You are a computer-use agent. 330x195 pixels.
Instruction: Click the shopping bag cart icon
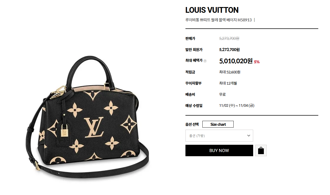point(261,150)
